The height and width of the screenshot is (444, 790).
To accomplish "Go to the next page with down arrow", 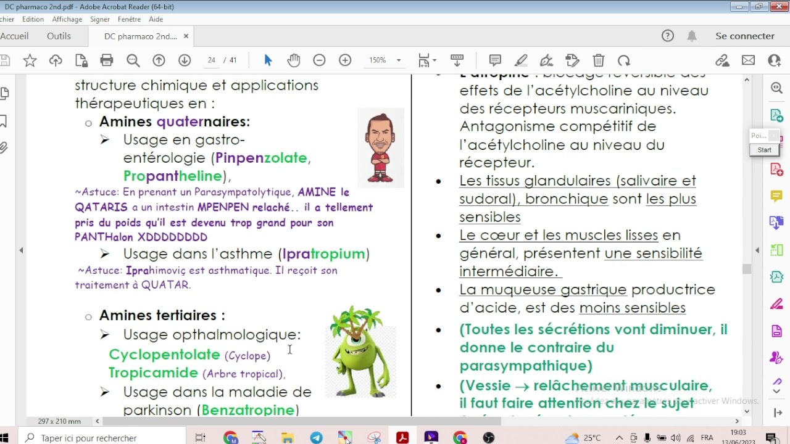I will (185, 60).
